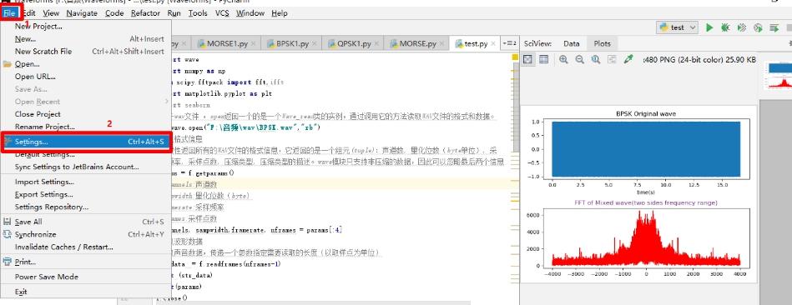The width and height of the screenshot is (792, 305).
Task: Run test with coverage icon
Action: click(741, 27)
